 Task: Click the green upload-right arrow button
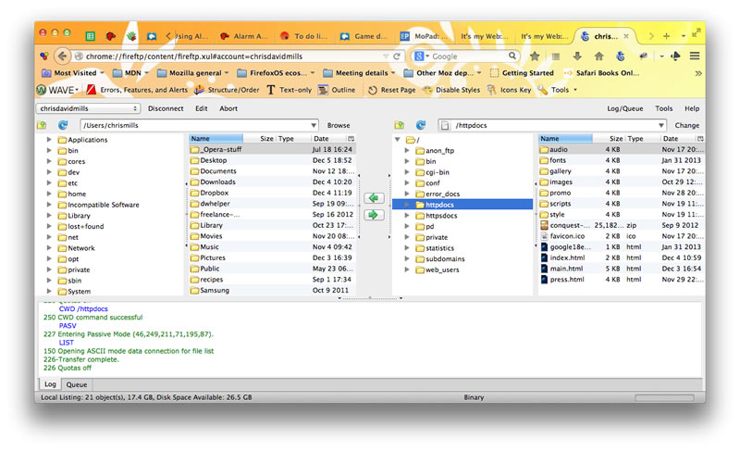tap(374, 215)
